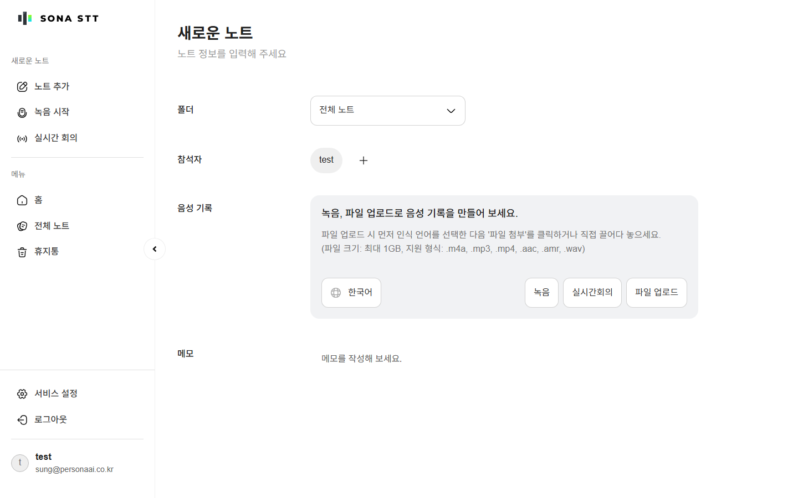Image resolution: width=798 pixels, height=498 pixels.
Task: Click the SONA STT brand text
Action: click(69, 19)
